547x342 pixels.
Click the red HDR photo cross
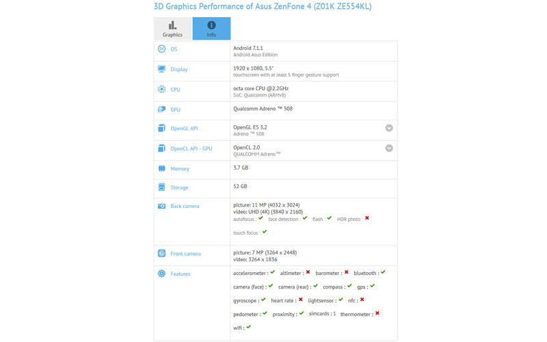point(366,218)
